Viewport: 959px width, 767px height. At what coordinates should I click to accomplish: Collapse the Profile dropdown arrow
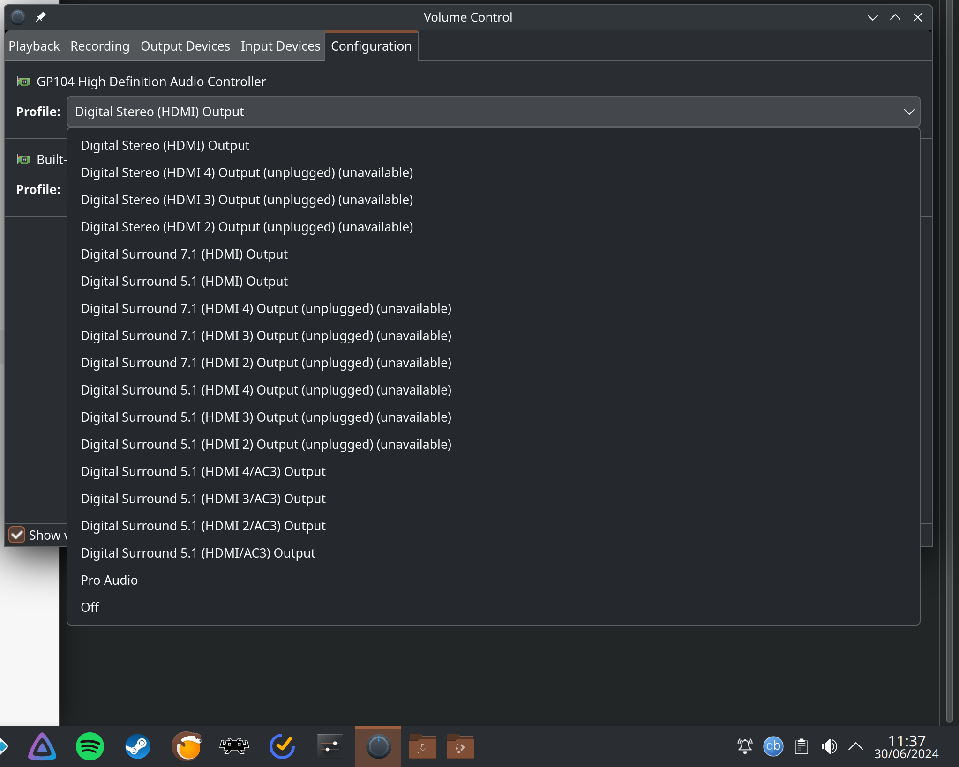908,112
